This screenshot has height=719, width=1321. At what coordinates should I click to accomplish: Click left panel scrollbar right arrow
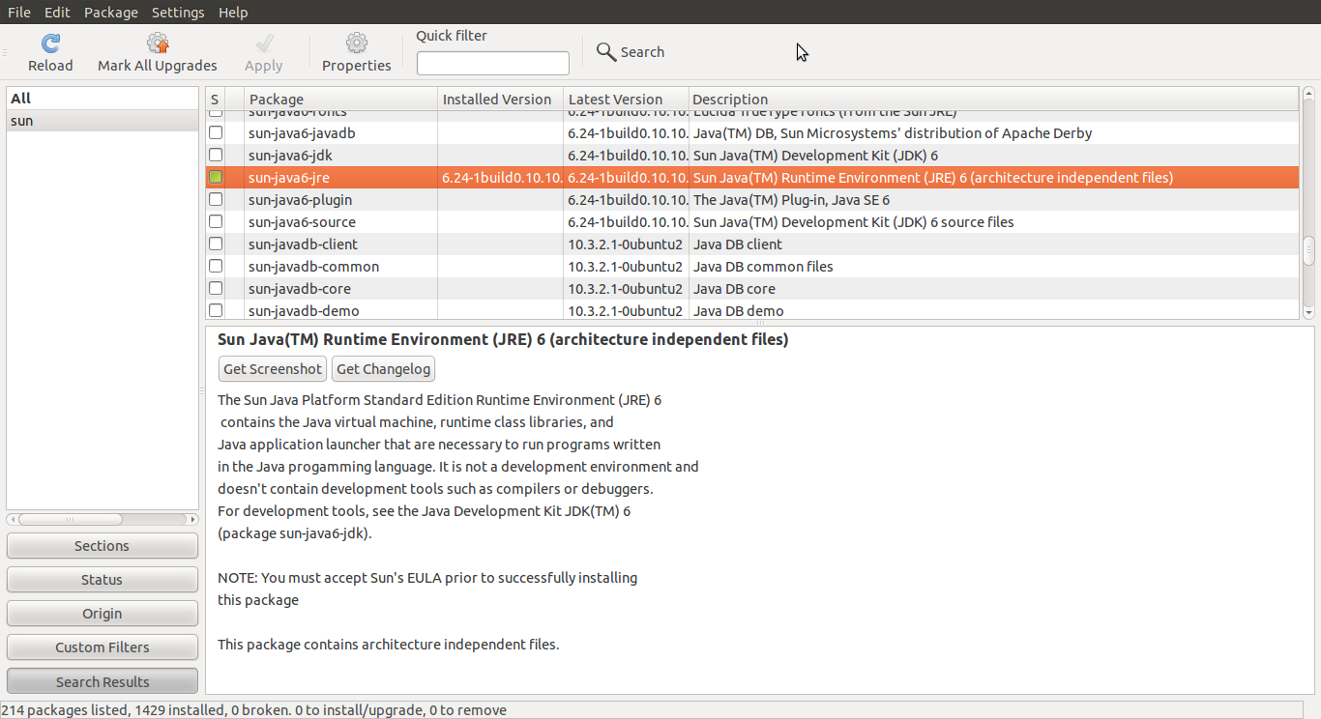pyautogui.click(x=192, y=519)
